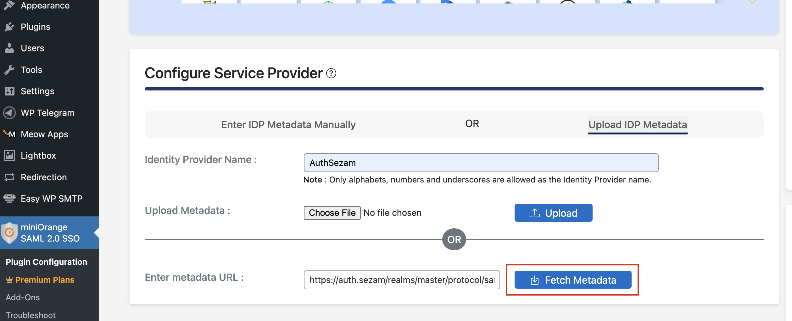Click the Identity Provider Name field

[481, 163]
